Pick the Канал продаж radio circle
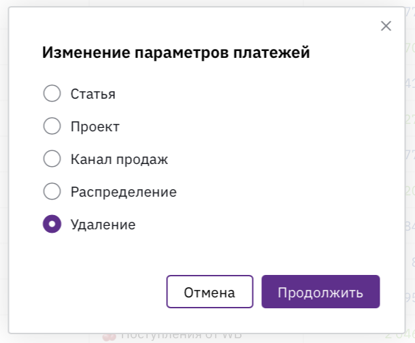415x343 pixels. click(x=52, y=159)
